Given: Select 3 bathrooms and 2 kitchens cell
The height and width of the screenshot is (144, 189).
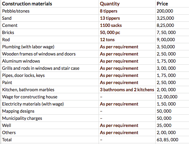Looking at the screenshot, I should tap(127, 90).
